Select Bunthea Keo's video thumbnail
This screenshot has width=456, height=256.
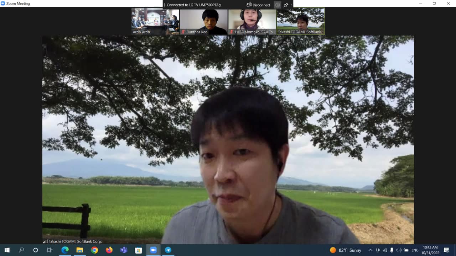click(203, 21)
